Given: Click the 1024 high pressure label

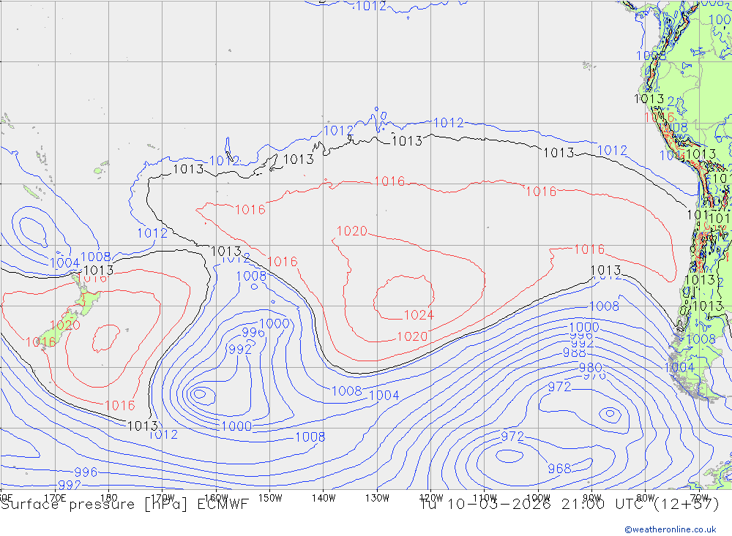Looking at the screenshot, I should pos(419,315).
